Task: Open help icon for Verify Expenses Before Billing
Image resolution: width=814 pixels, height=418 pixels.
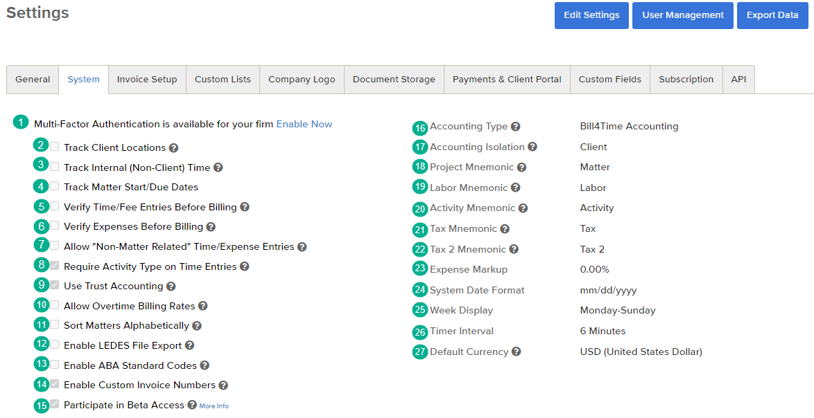Action: pos(211,227)
